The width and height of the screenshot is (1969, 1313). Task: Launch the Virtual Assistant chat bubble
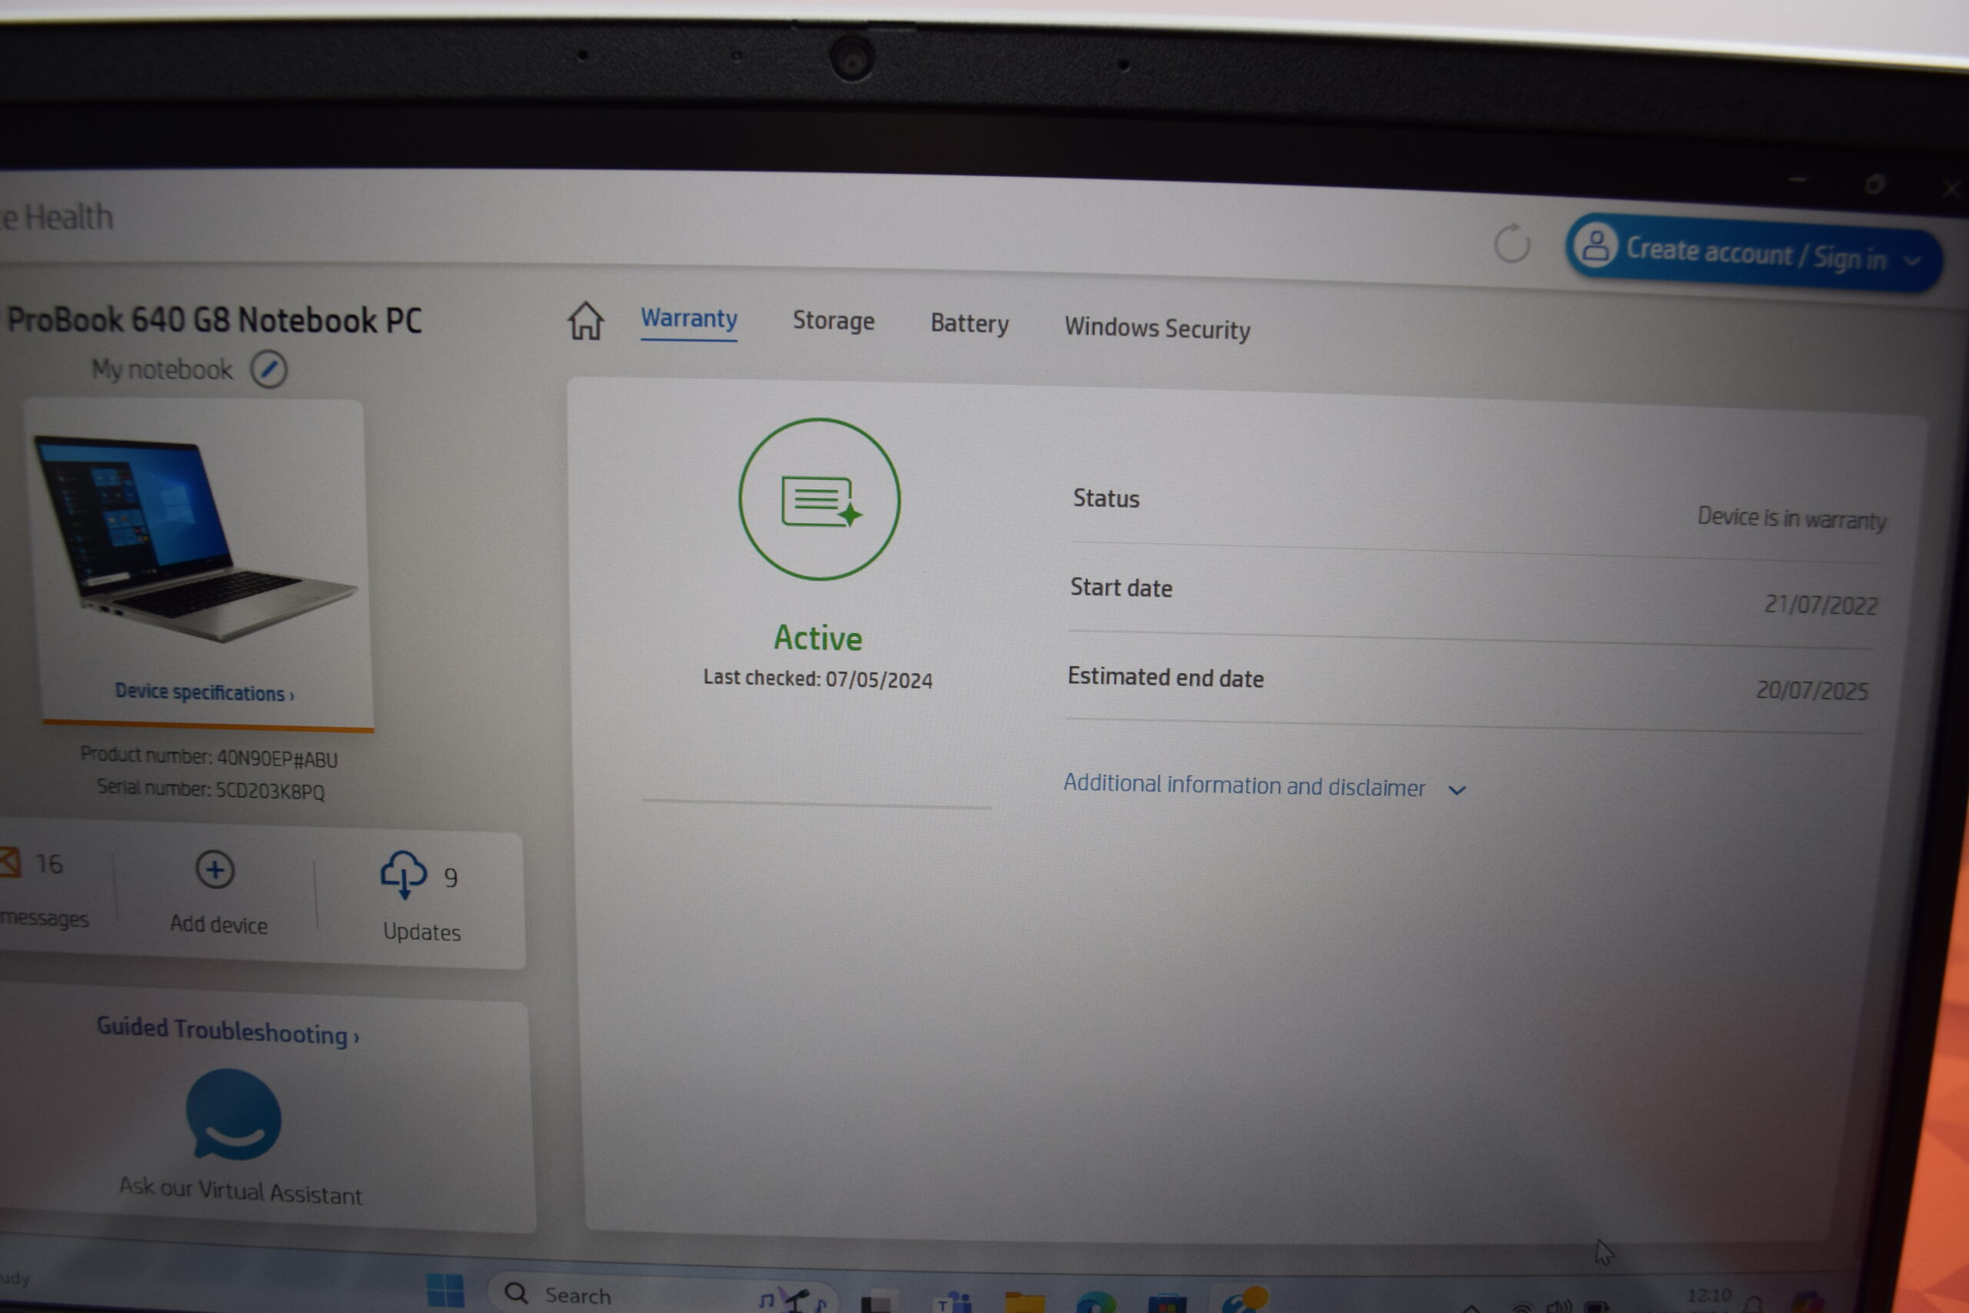click(234, 1114)
